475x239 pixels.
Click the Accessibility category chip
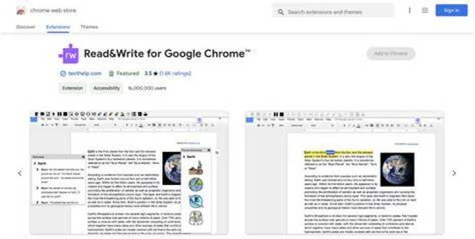click(x=106, y=88)
